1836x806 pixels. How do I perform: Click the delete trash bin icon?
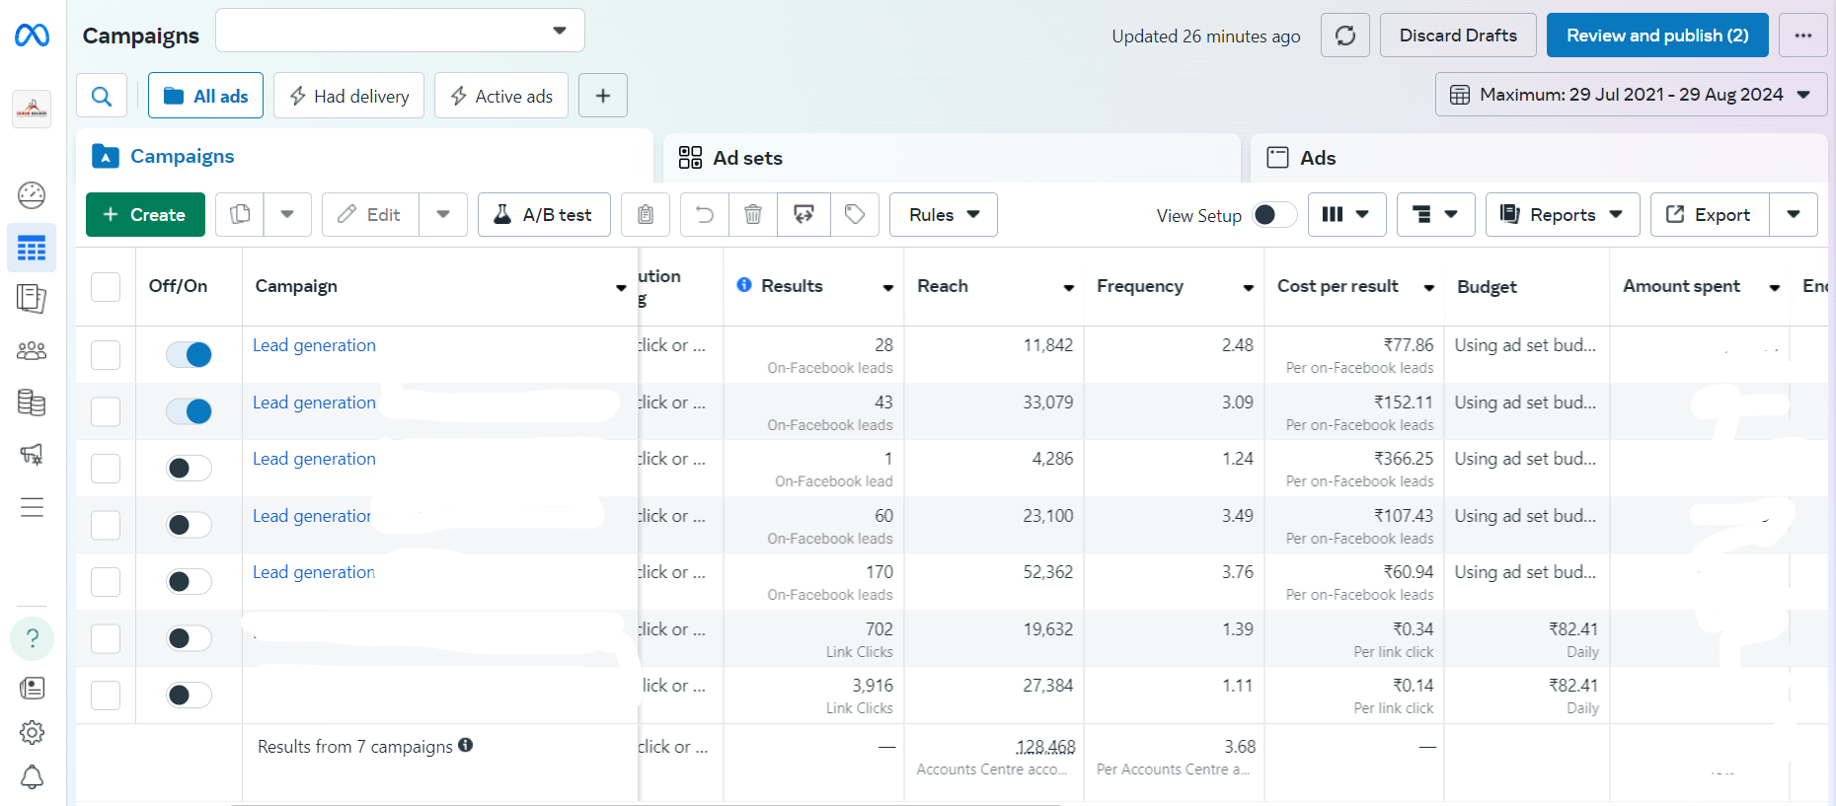pos(753,214)
